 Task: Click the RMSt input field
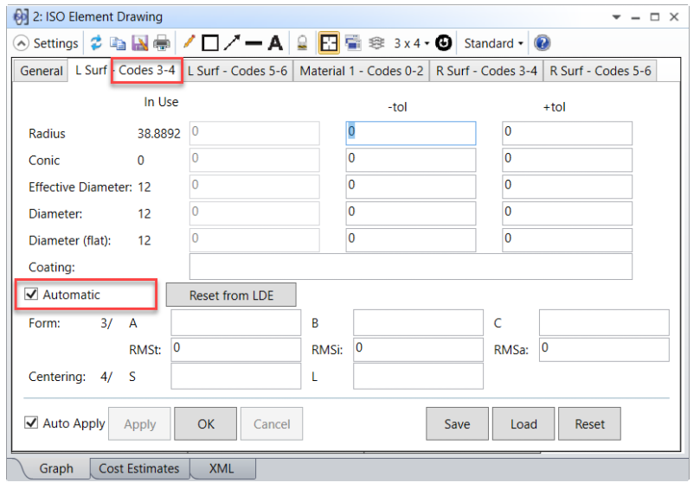click(235, 350)
